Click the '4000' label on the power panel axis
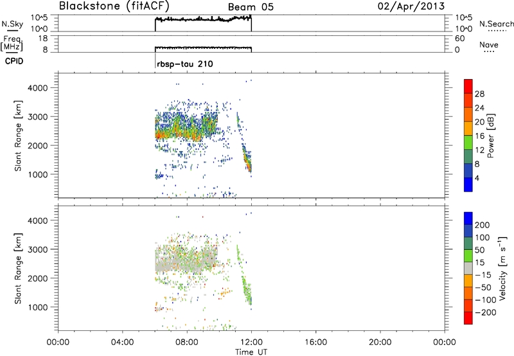Screen dimensions: 514x356 (38, 88)
